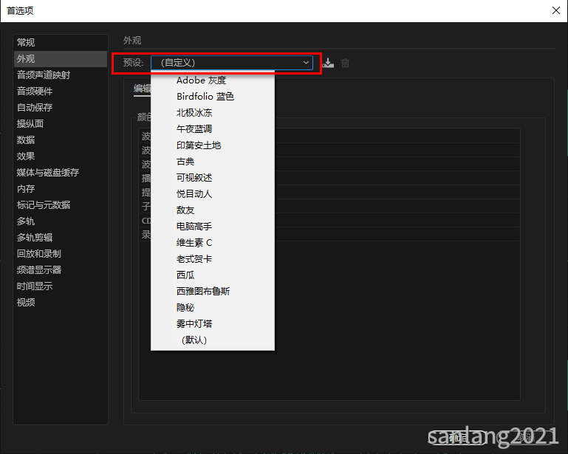Open the 多轨 preferences category

61,221
